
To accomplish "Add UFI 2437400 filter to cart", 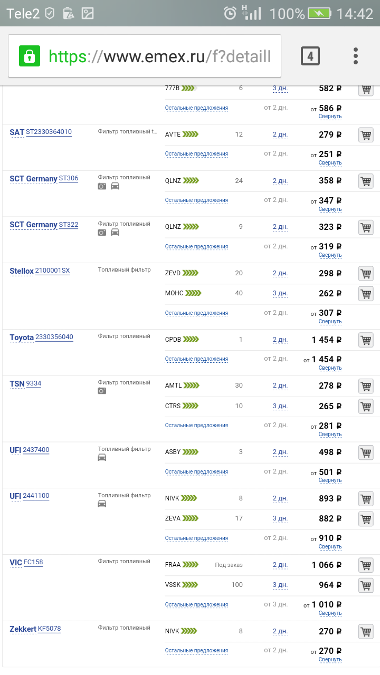I will pyautogui.click(x=365, y=452).
